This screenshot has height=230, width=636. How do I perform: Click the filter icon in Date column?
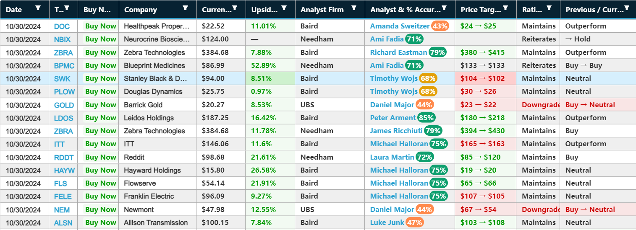point(38,8)
